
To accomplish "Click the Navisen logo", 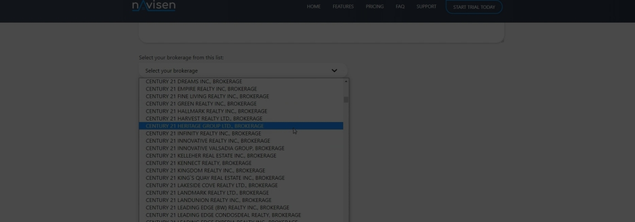I will click(154, 7).
